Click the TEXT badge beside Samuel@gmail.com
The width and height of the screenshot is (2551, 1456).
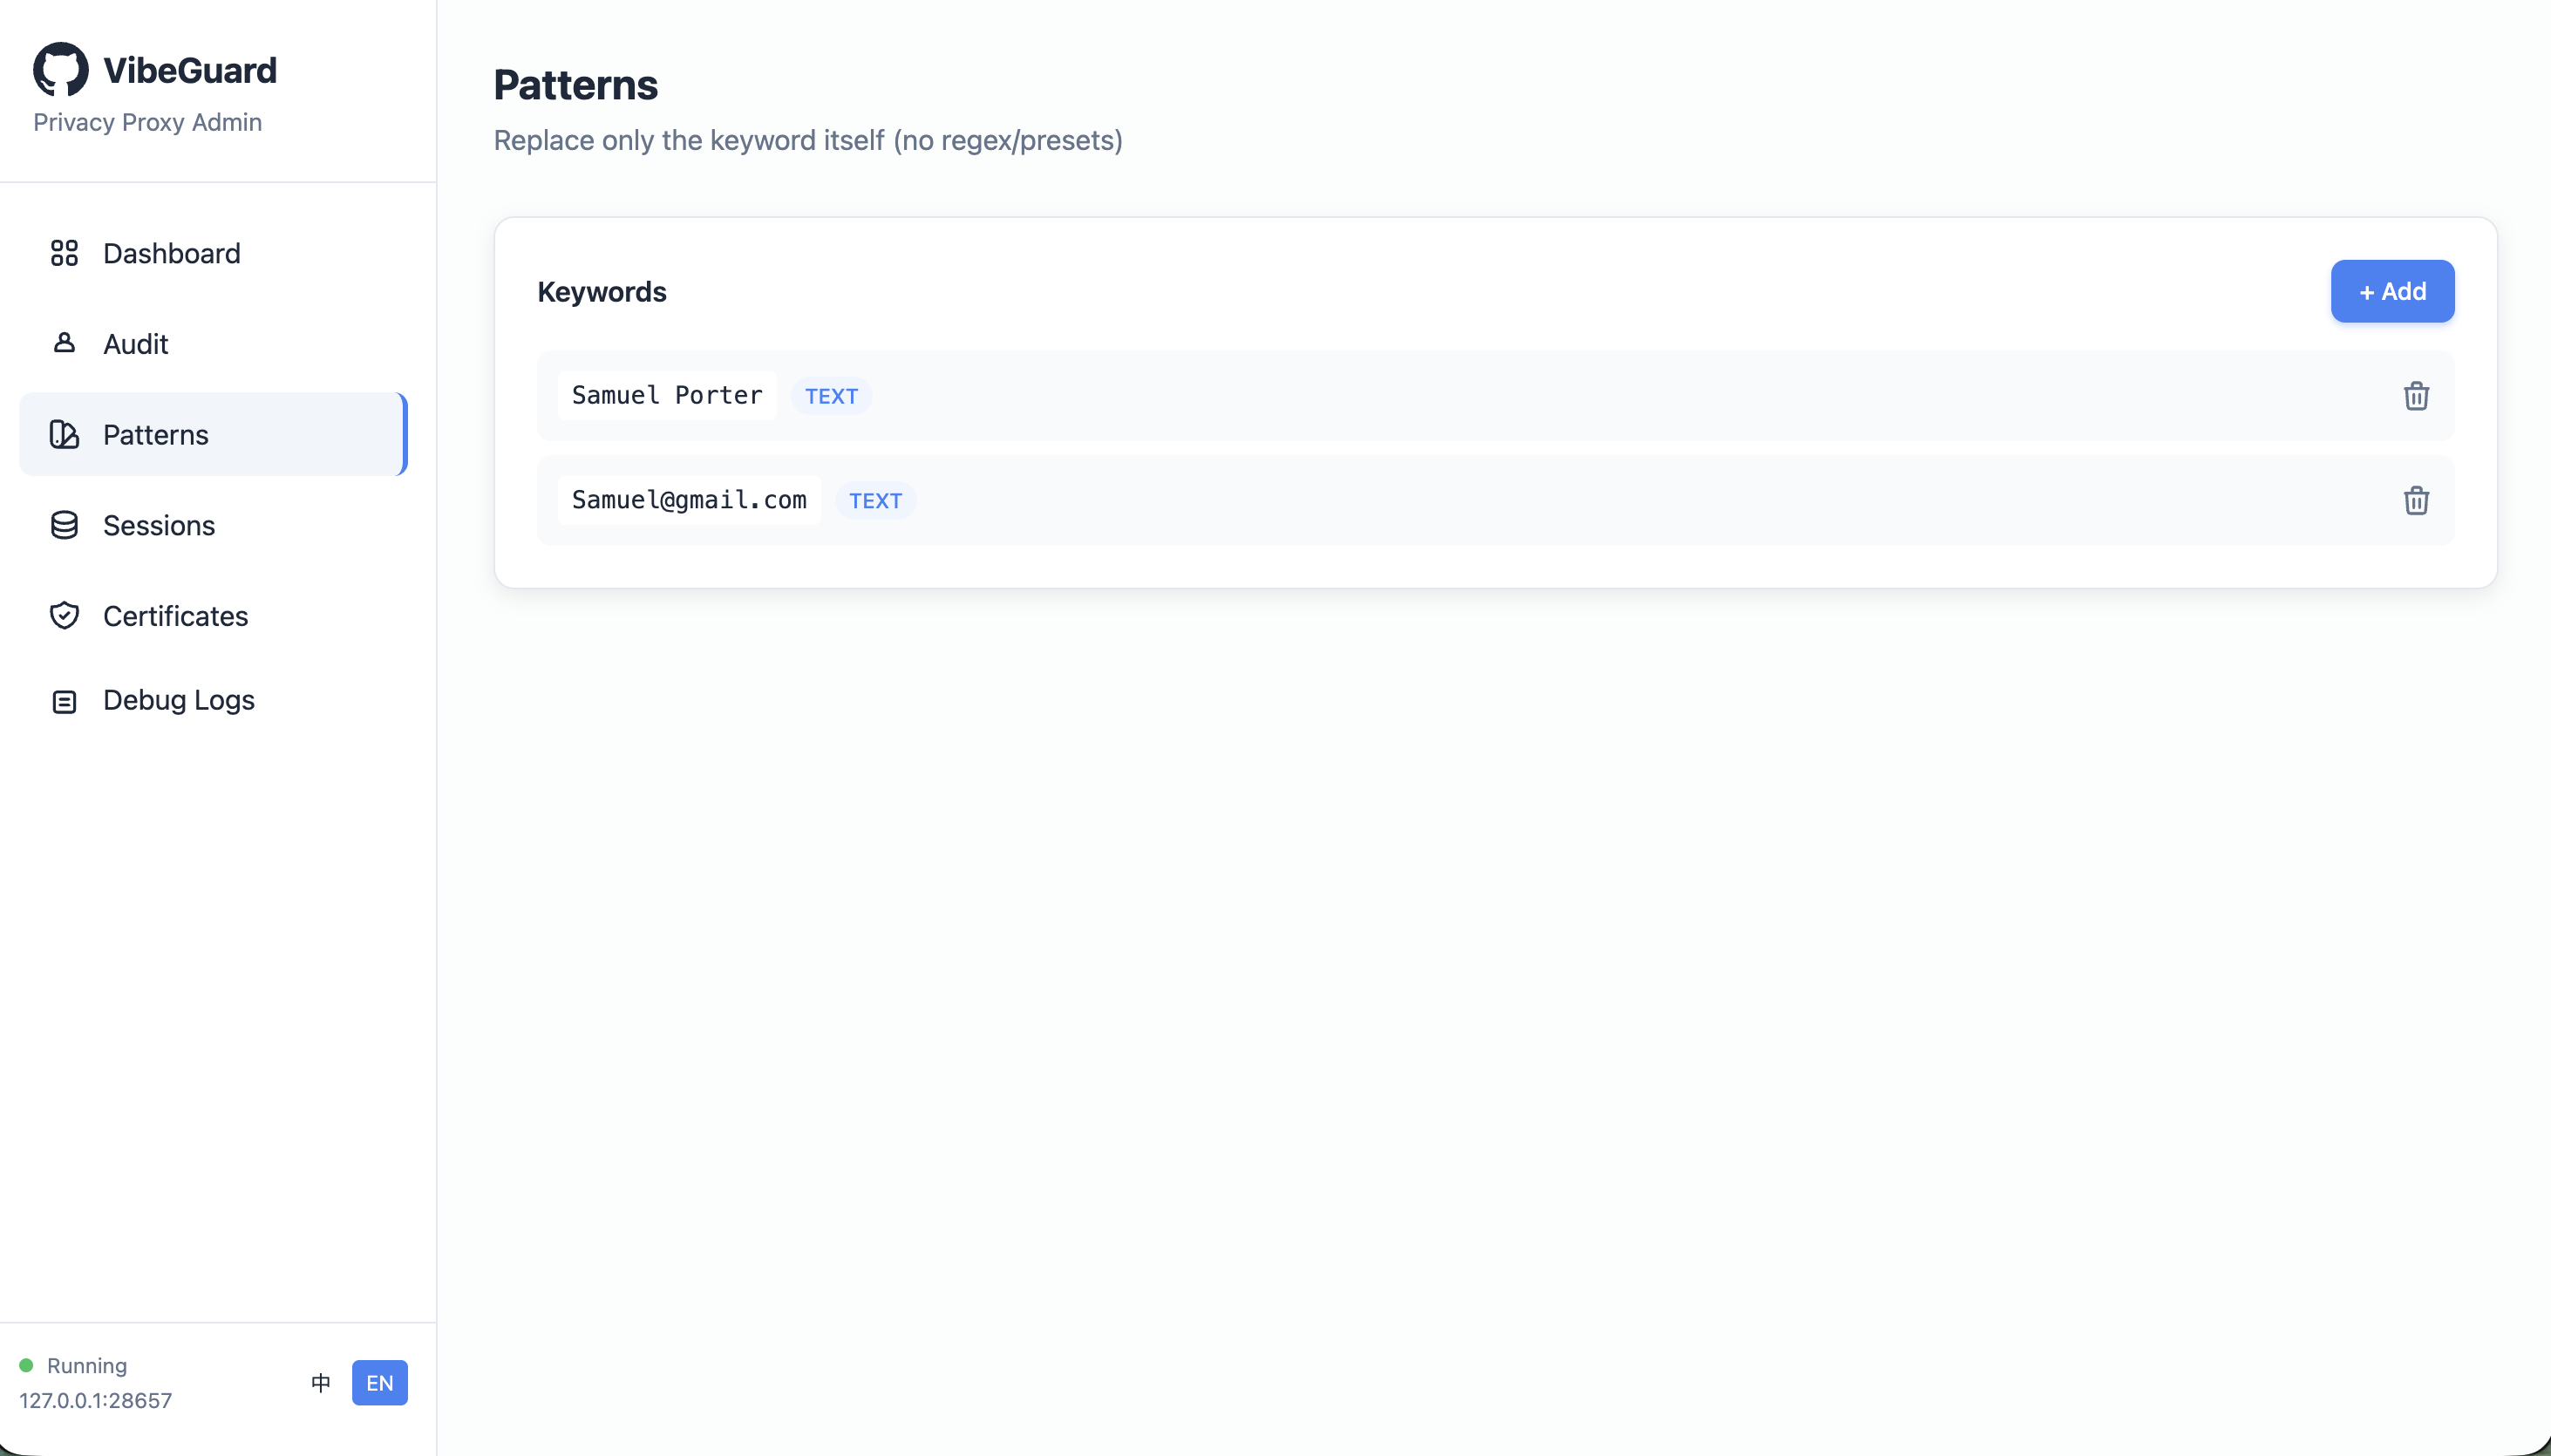click(x=875, y=500)
